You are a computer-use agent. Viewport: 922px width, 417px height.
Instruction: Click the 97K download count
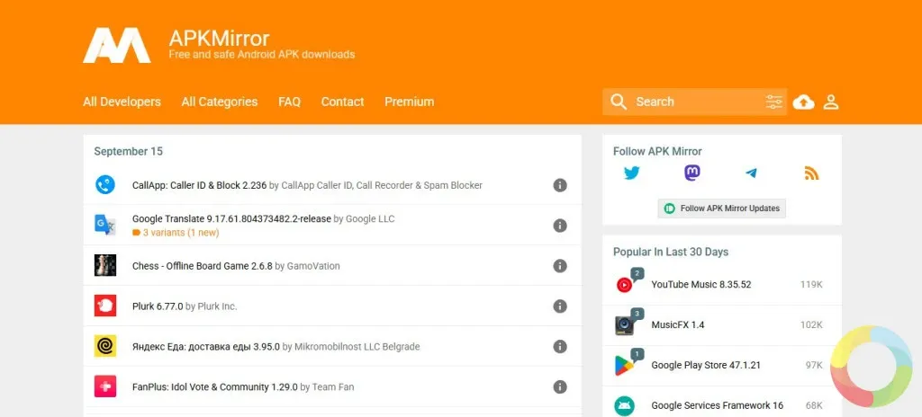pyautogui.click(x=814, y=365)
